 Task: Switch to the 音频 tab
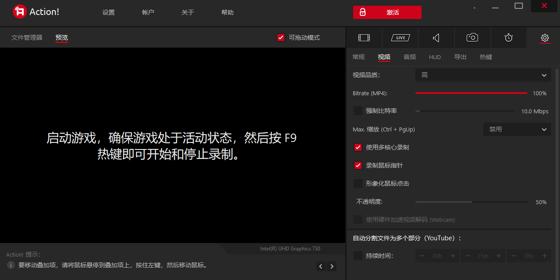(x=409, y=56)
